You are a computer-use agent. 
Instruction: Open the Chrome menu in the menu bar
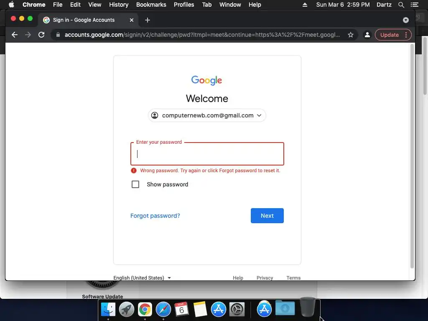coord(34,5)
